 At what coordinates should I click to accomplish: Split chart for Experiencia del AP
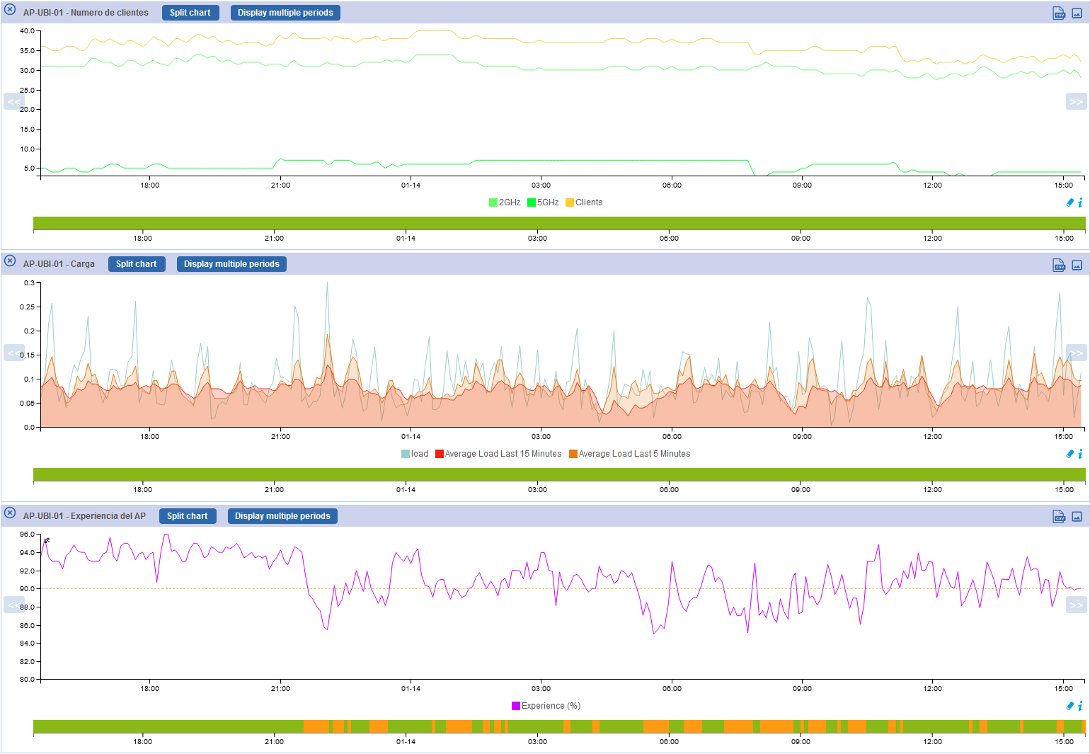point(187,516)
